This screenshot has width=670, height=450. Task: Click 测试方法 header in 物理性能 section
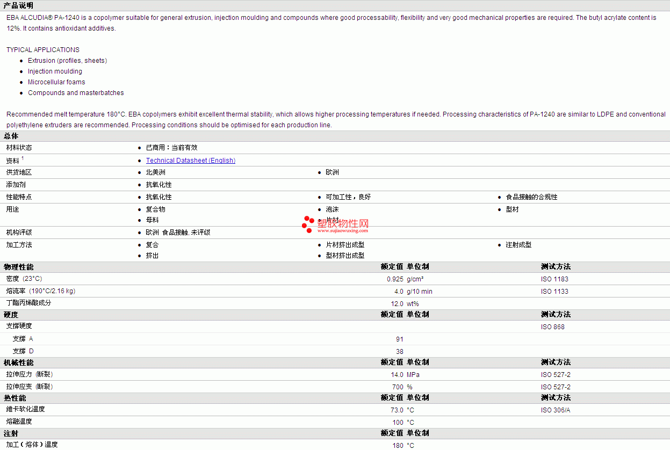556,267
